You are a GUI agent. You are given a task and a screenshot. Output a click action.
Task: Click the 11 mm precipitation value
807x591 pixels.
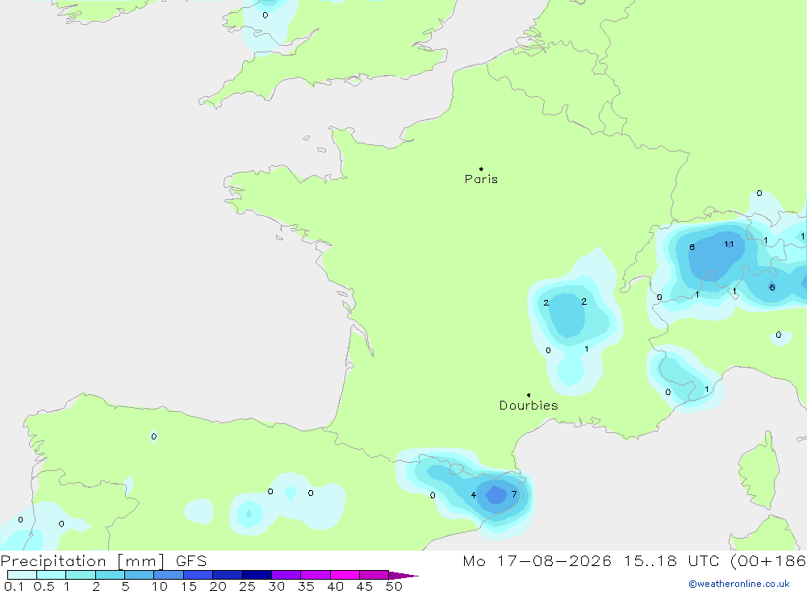(729, 244)
